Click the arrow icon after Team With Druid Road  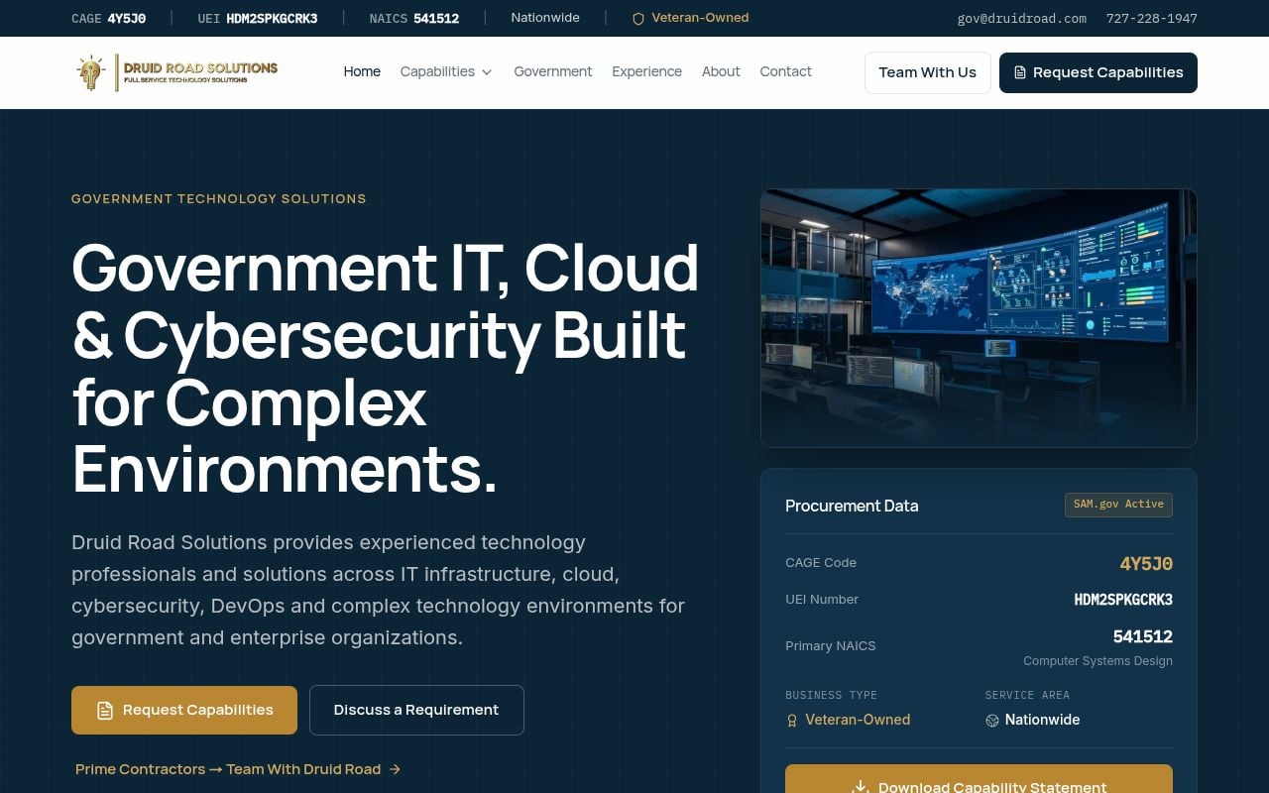[x=395, y=769]
